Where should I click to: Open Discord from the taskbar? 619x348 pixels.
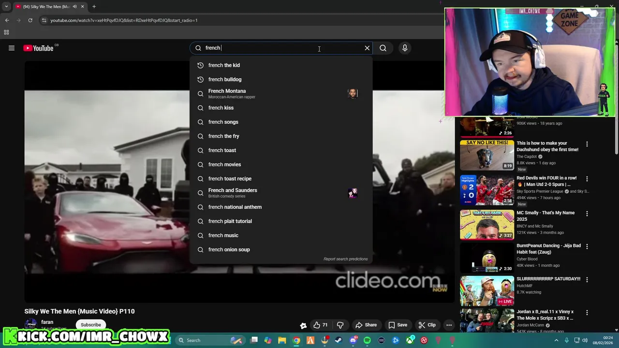[x=353, y=340]
